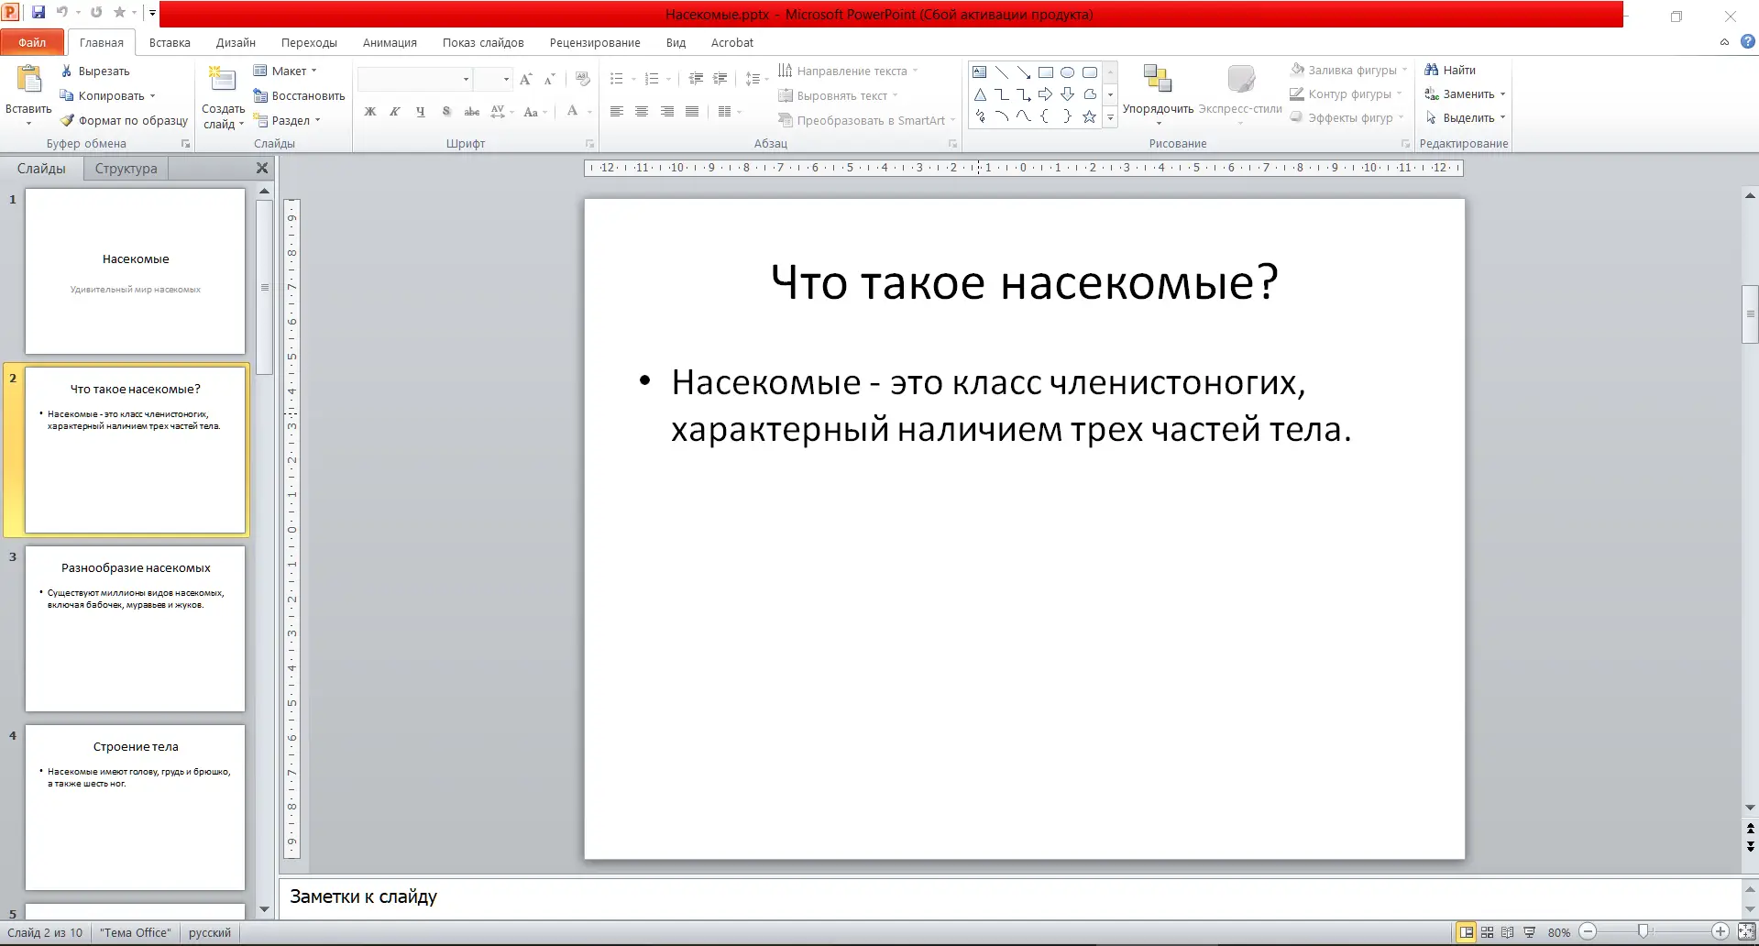The width and height of the screenshot is (1759, 946).
Task: Toggle italic (К) formatting
Action: 395,112
